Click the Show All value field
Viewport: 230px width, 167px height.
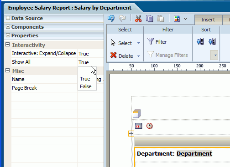90,62
